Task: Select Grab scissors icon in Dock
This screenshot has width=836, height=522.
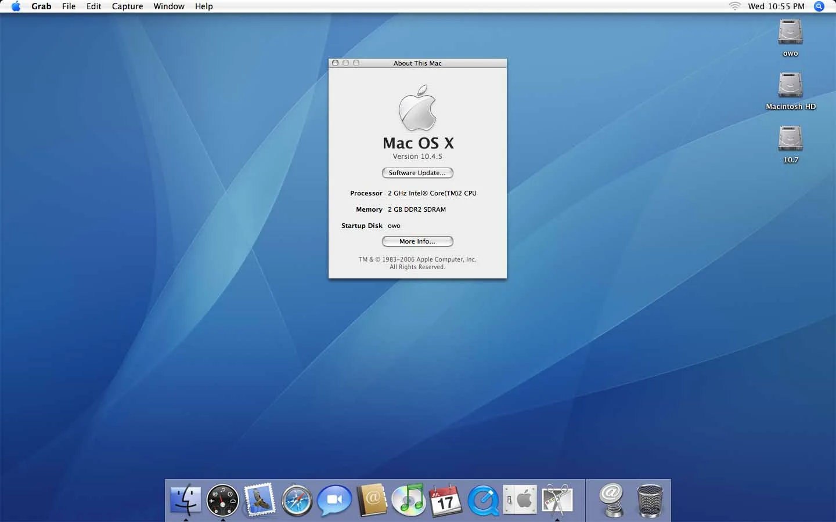Action: pyautogui.click(x=557, y=500)
